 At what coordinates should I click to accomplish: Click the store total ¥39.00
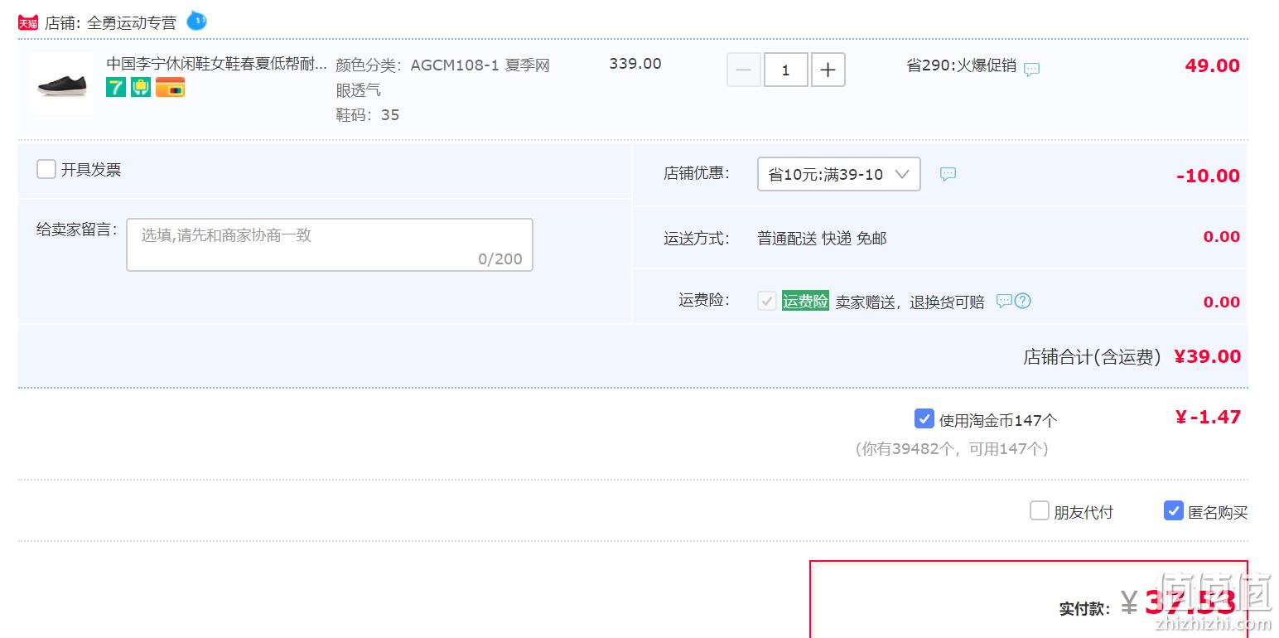pyautogui.click(x=1207, y=356)
